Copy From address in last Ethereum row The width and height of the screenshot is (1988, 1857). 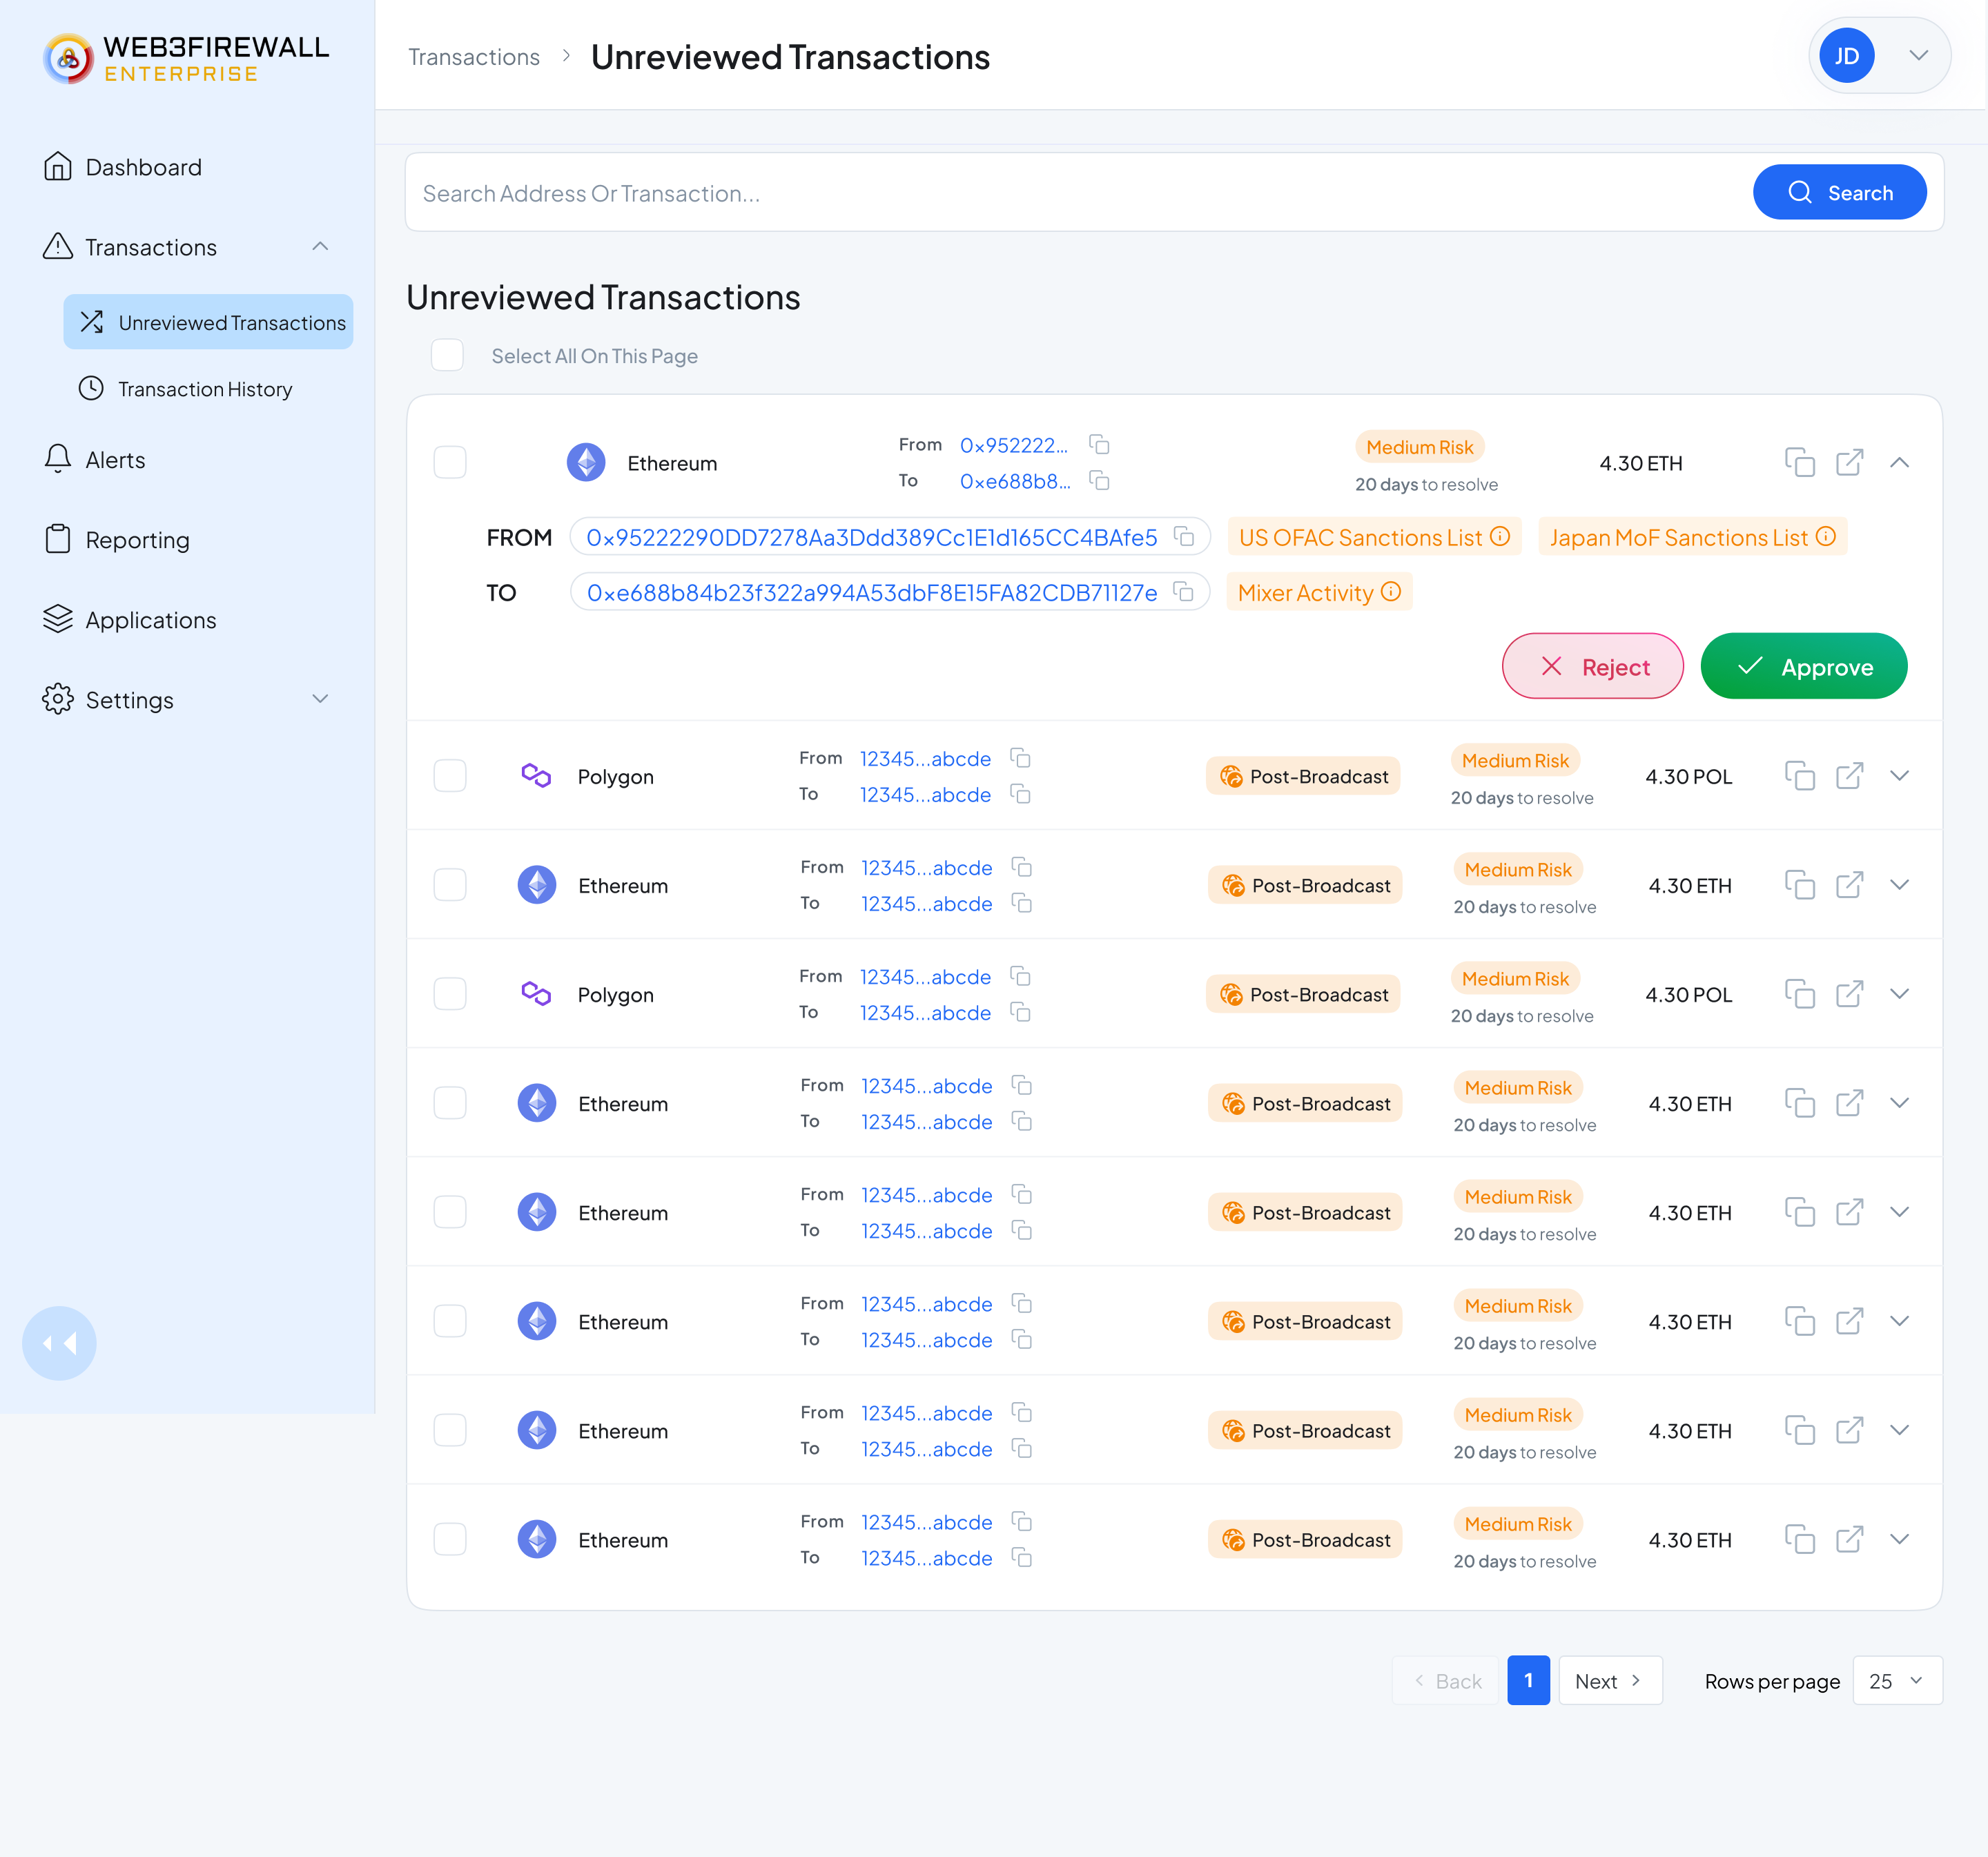pyautogui.click(x=1021, y=1521)
